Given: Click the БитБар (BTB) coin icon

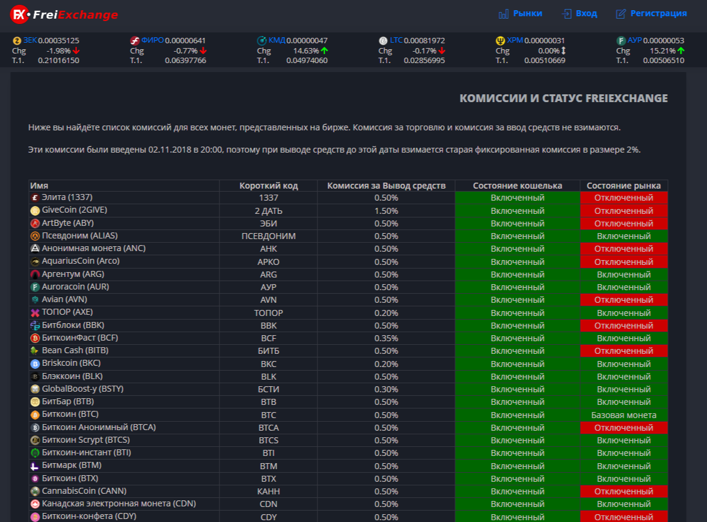Looking at the screenshot, I should click(35, 402).
